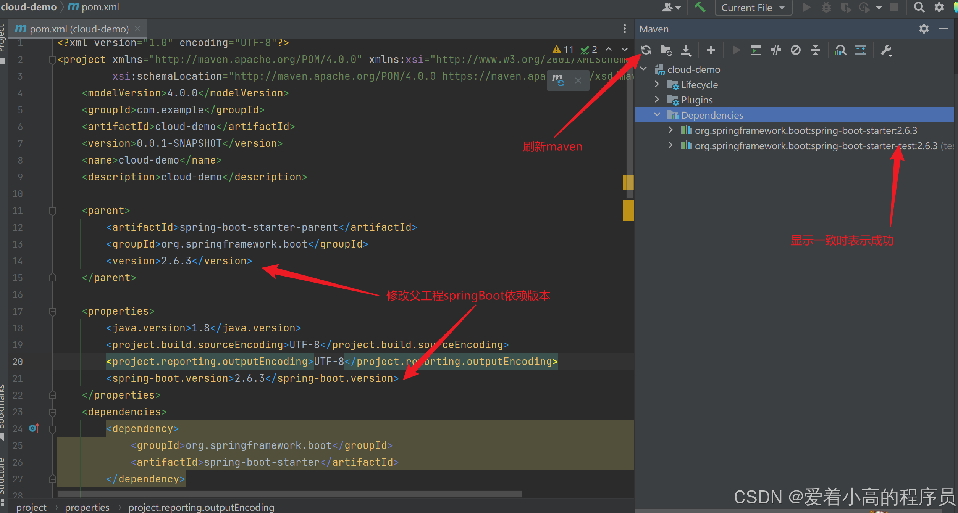Reload all Maven projects
This screenshot has width=958, height=513.
coord(646,50)
